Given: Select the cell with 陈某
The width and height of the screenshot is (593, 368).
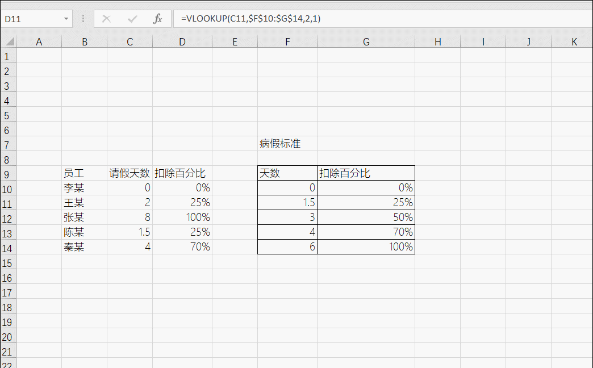Looking at the screenshot, I should click(x=84, y=232).
